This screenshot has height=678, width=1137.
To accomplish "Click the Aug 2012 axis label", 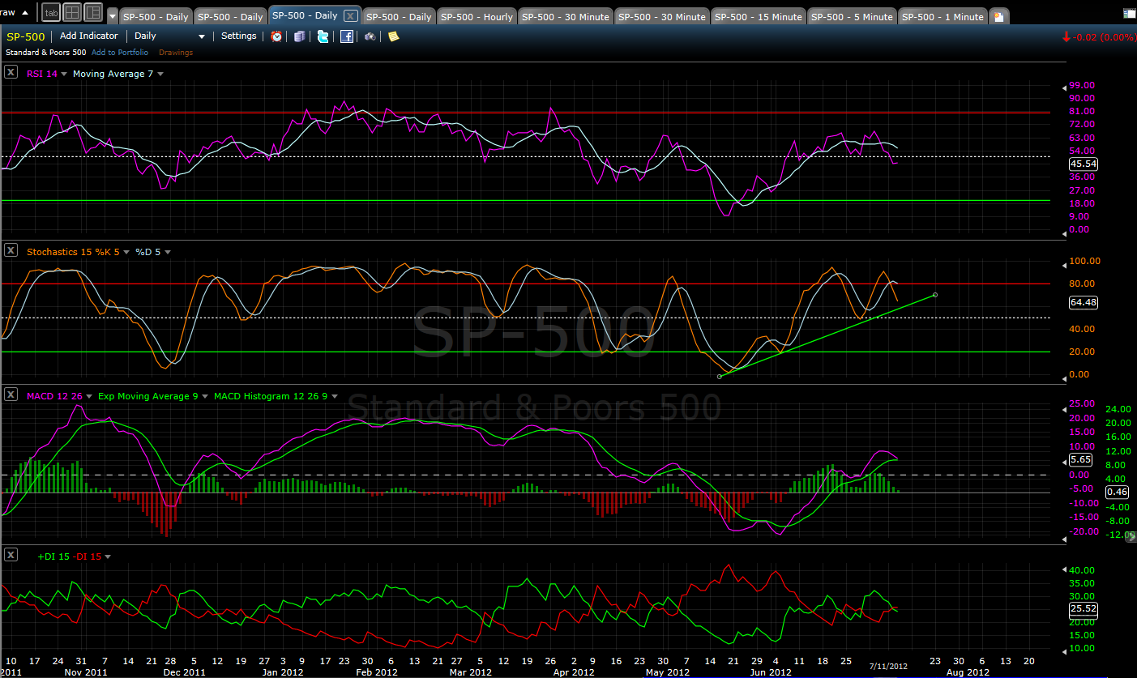I will click(968, 672).
